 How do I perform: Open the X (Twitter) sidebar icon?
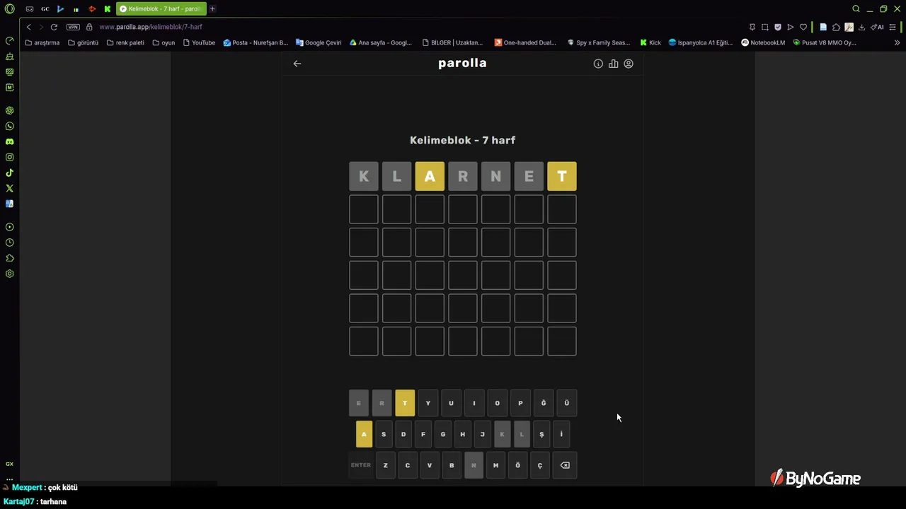click(10, 189)
